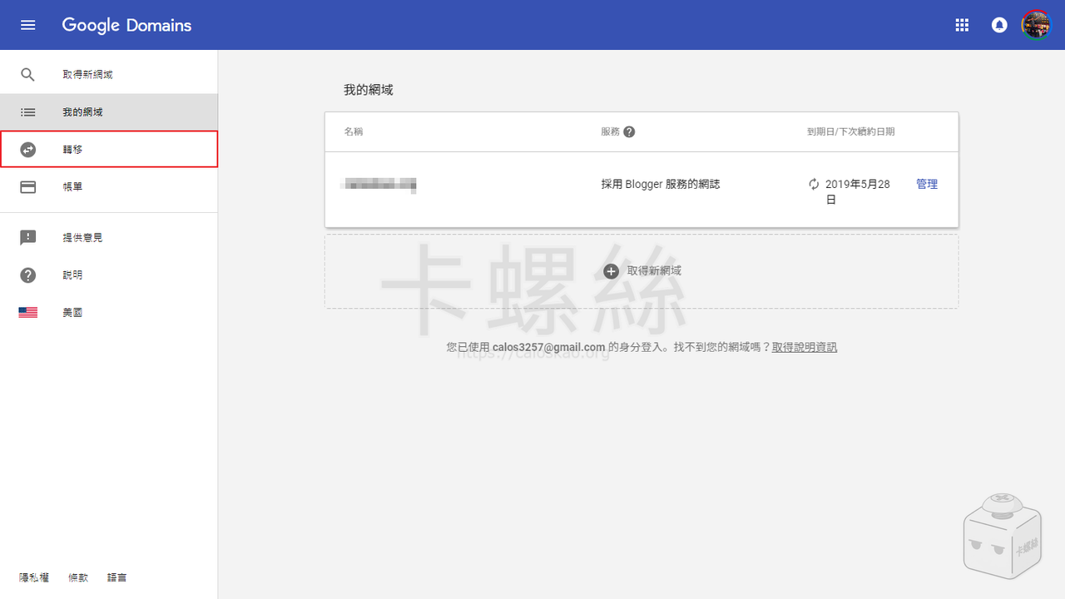Click the feedback exclamation bubble icon
The image size is (1065, 599).
tap(28, 238)
